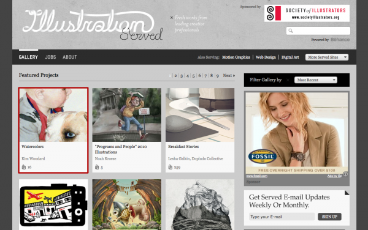Go to Next page of featured projects
The height and width of the screenshot is (230, 368).
coord(229,76)
